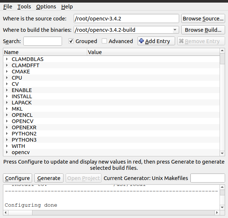Expand the OPENEXR group arrow
The image size is (228, 218).
coord(7,127)
